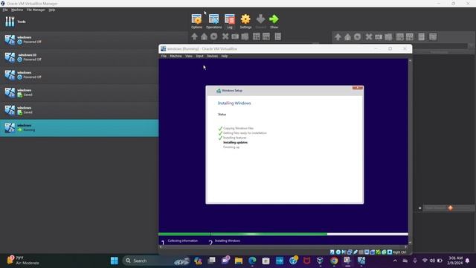This screenshot has height=268, width=476.
Task: Open Machine menu in the VM window
Action: click(176, 57)
